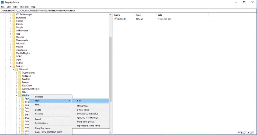
Task: Select the ATI Technologies folder icon
Action: coord(14,14)
